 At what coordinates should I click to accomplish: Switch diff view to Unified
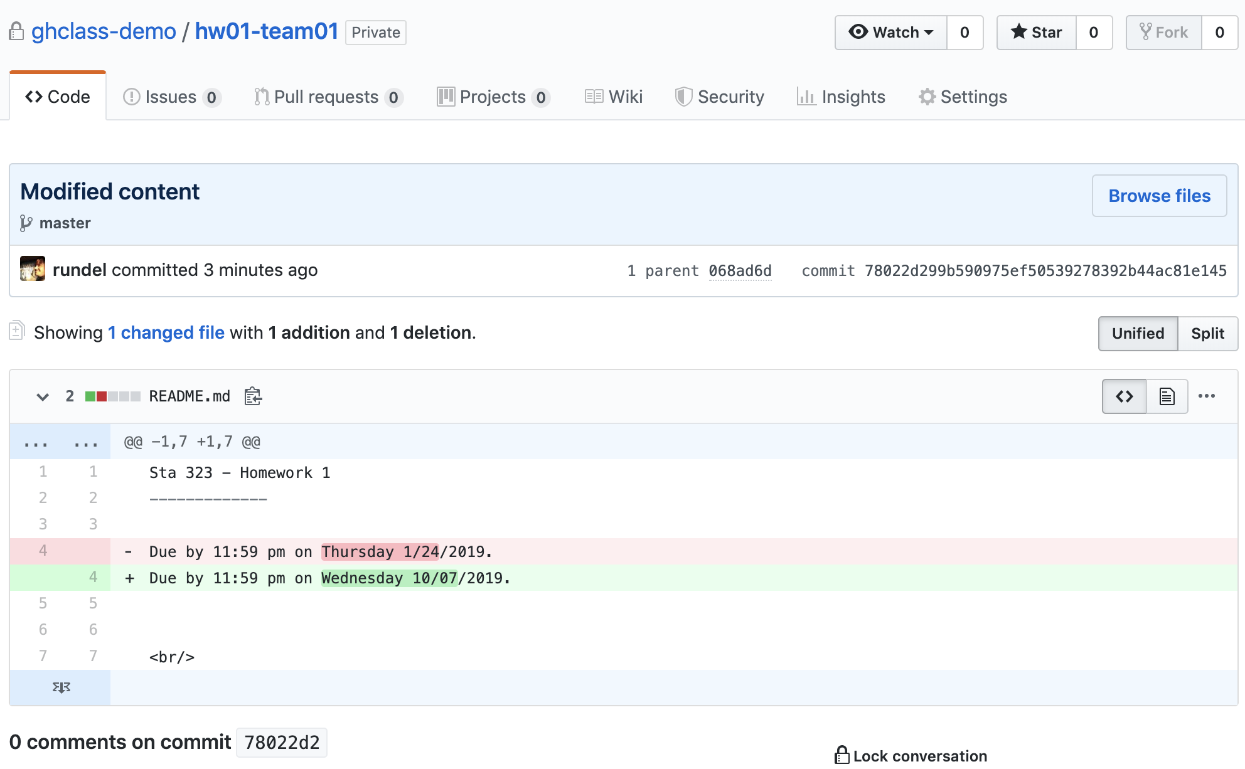point(1138,333)
